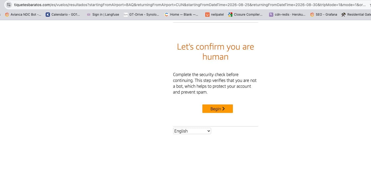Open the Closure Compiler bookmark
The image size is (371, 189).
coord(245,15)
